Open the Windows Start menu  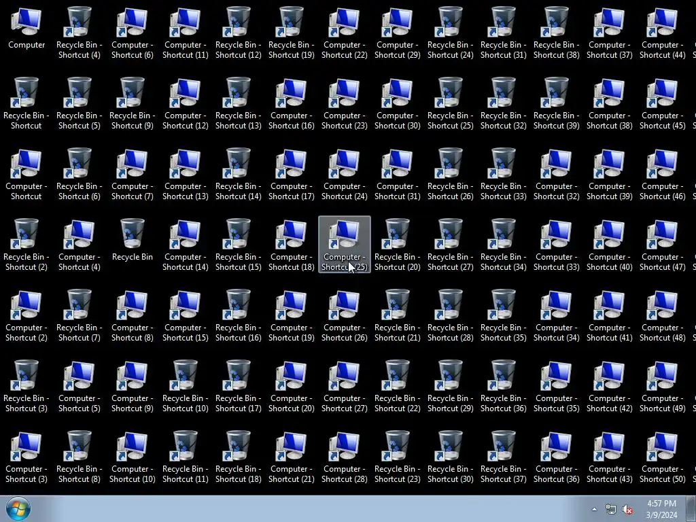tap(18, 508)
